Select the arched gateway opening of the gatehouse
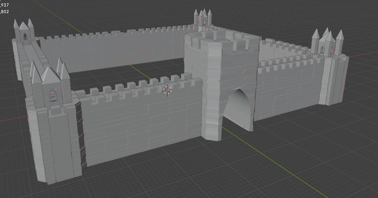378x198 pixels. click(237, 110)
